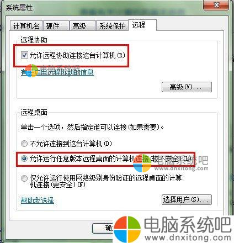234x243 pixels.
Task: Open the 高级(V)... remote assistance settings button
Action: 187,87
